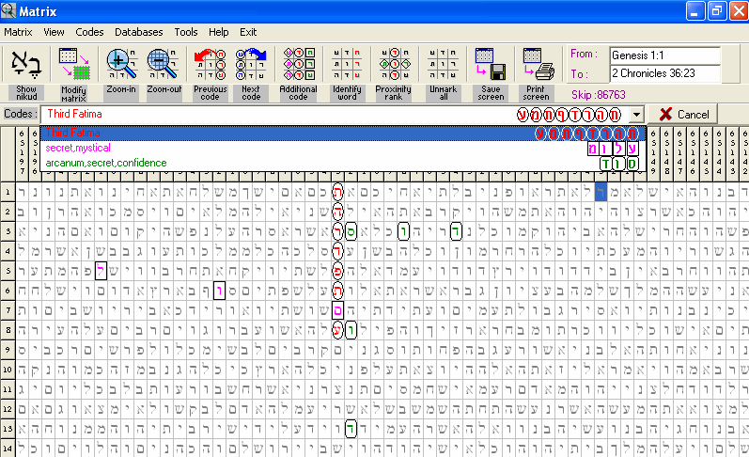Click the Zoom-out magnifier icon
The image size is (749, 457).
[164, 64]
